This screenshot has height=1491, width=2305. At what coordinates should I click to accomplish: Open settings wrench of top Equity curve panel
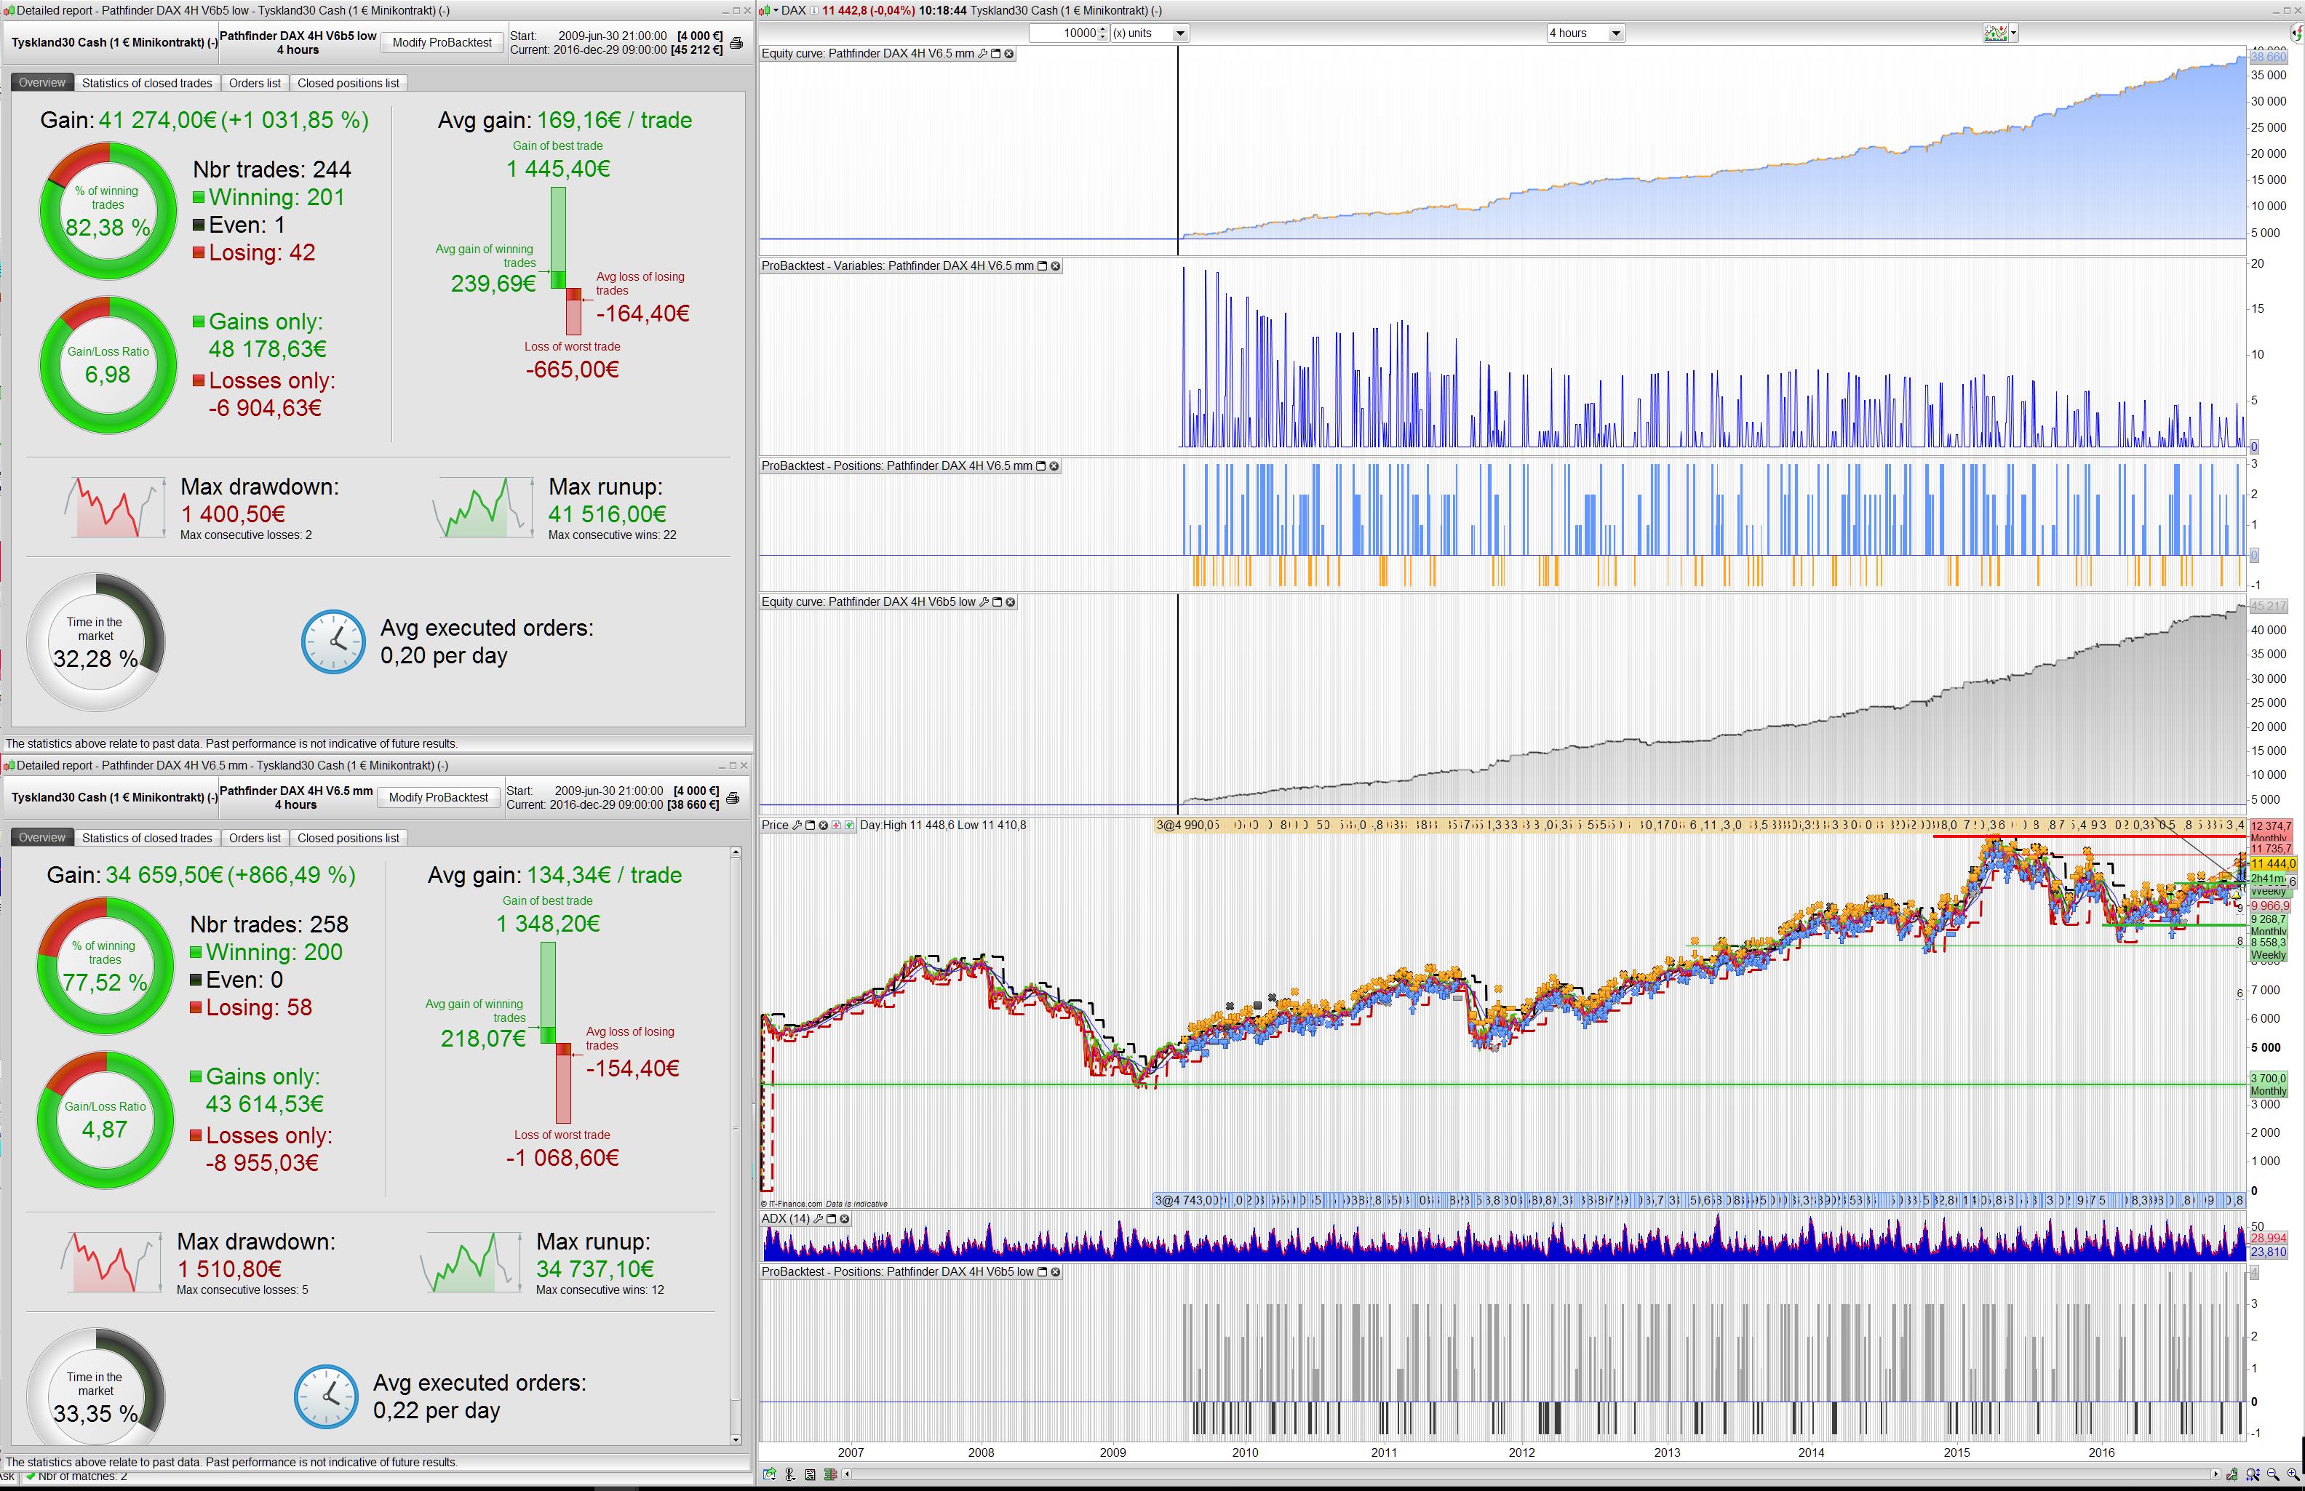click(983, 55)
